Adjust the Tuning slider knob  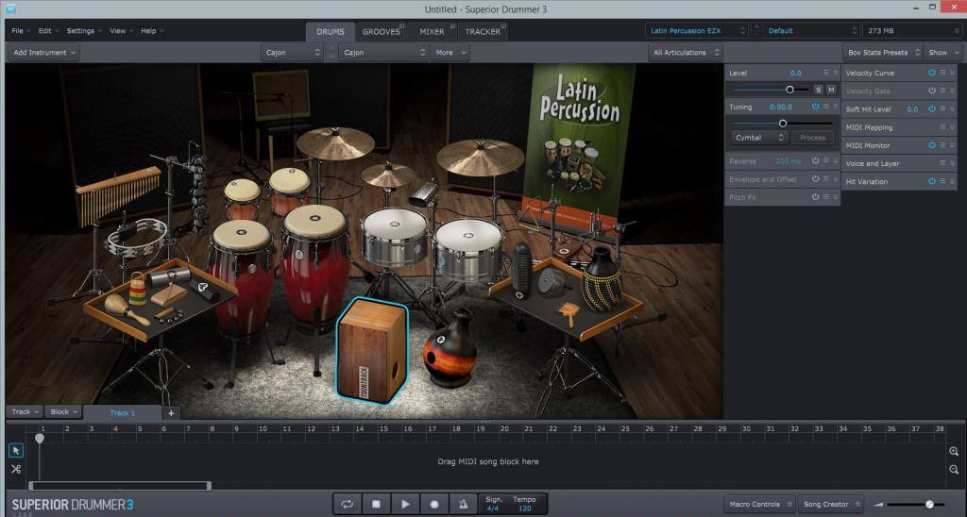(x=783, y=124)
